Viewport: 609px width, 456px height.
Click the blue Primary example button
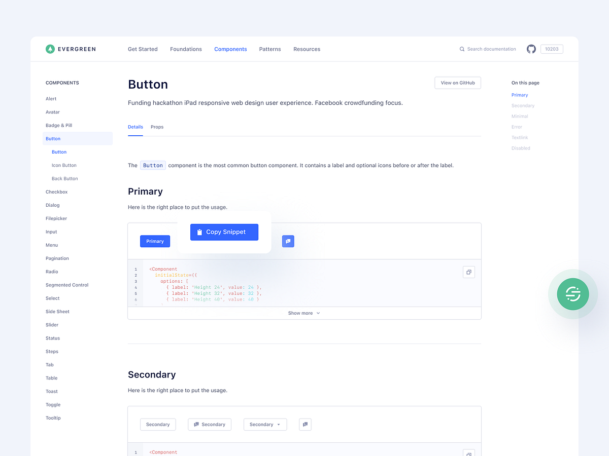[x=155, y=241]
